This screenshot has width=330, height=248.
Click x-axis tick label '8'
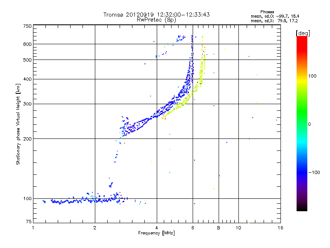click(x=219, y=228)
